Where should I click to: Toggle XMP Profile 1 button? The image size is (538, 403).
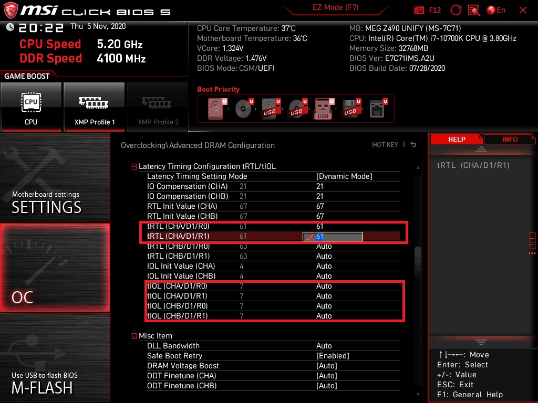[x=94, y=107]
